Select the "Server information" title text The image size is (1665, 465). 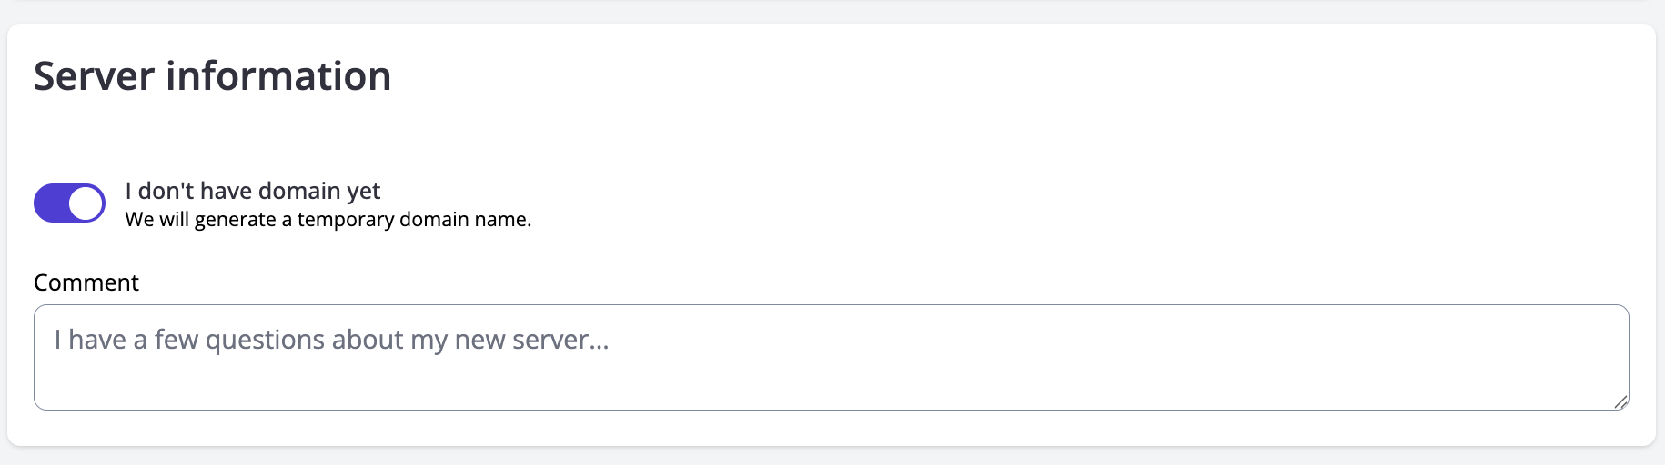[212, 76]
